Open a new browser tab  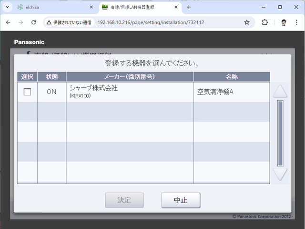point(189,7)
